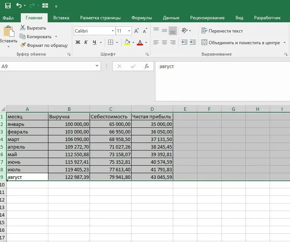Click Формат по образцу format painter
The image size is (290, 242).
click(43, 45)
